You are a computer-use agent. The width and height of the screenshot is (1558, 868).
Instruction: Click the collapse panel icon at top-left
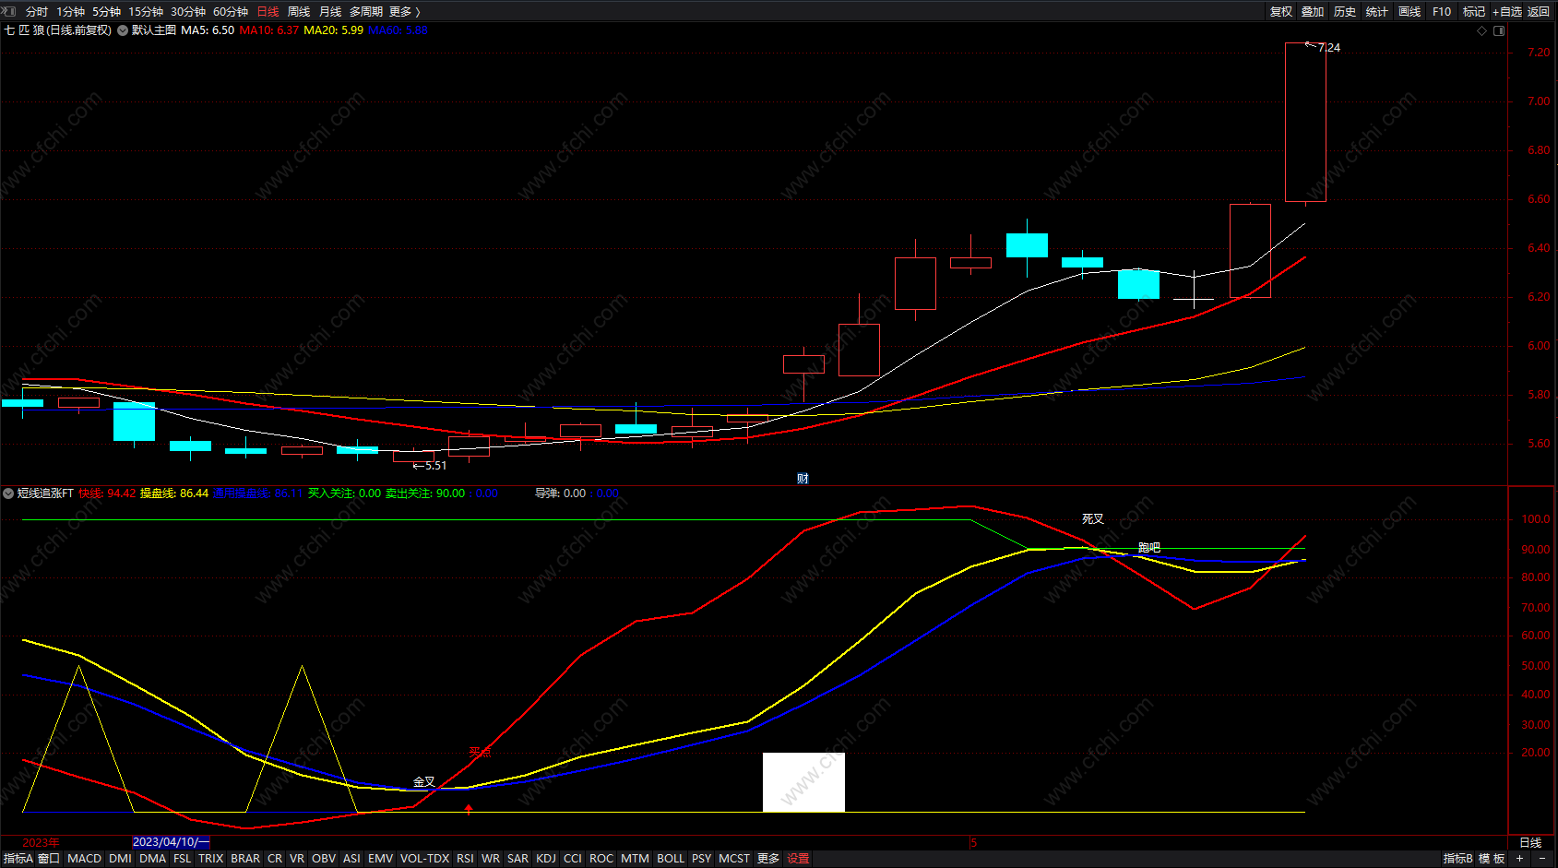(x=9, y=11)
